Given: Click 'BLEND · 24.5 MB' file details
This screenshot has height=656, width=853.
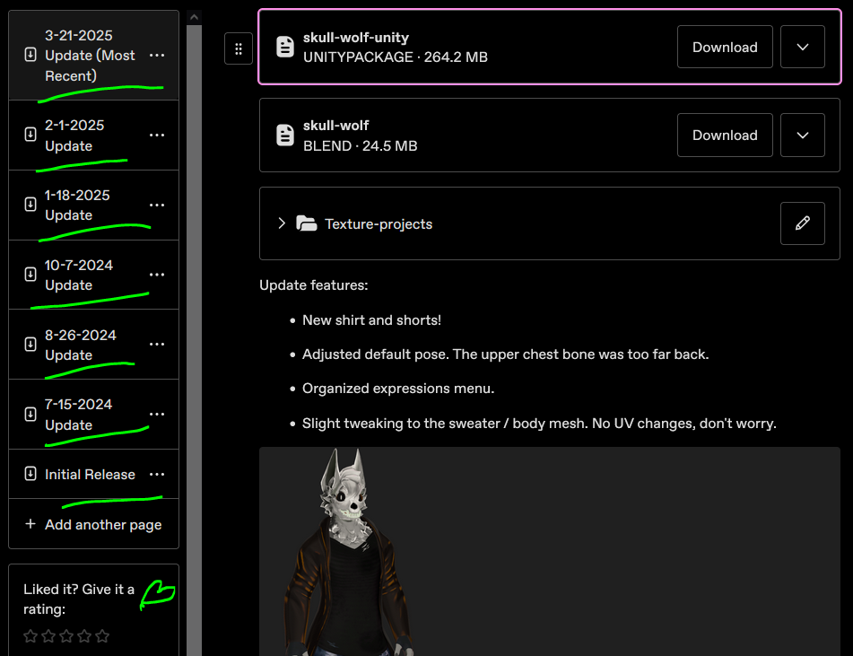Looking at the screenshot, I should (361, 146).
